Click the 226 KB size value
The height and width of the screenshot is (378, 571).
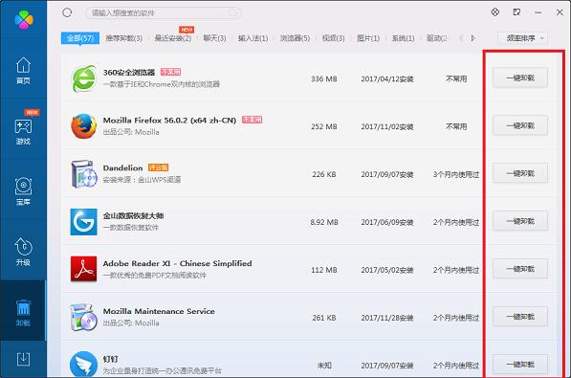click(324, 174)
